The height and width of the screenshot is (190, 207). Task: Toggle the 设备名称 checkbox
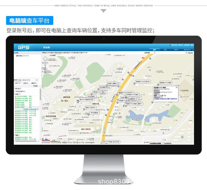click(x=186, y=53)
